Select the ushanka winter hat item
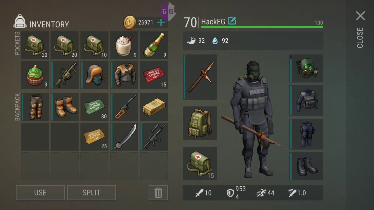374x210 pixels. click(94, 75)
